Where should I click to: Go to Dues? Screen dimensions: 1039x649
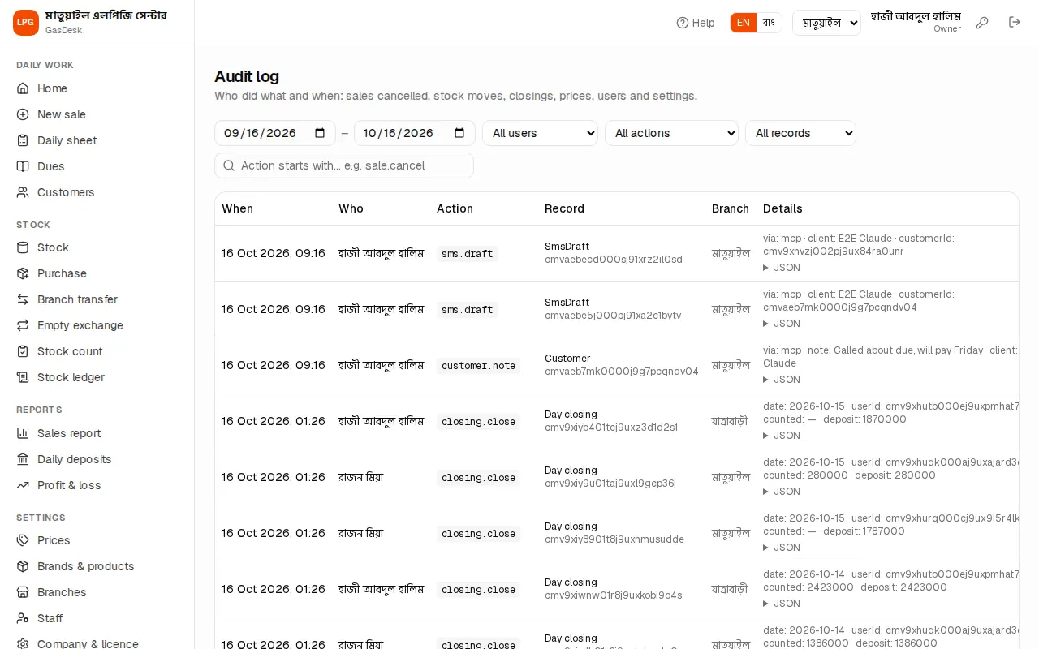(x=97, y=166)
